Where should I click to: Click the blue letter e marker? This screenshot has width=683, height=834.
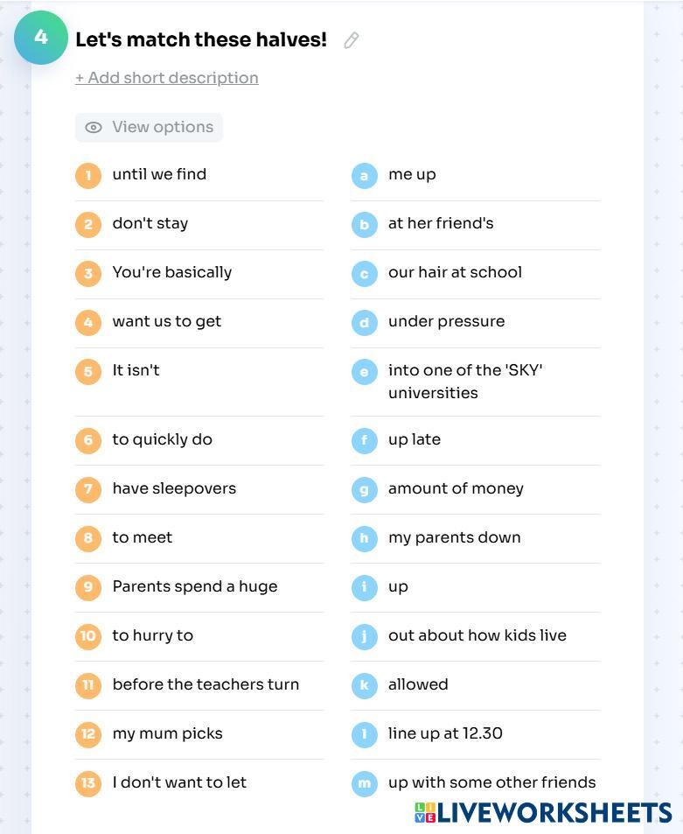tap(364, 371)
